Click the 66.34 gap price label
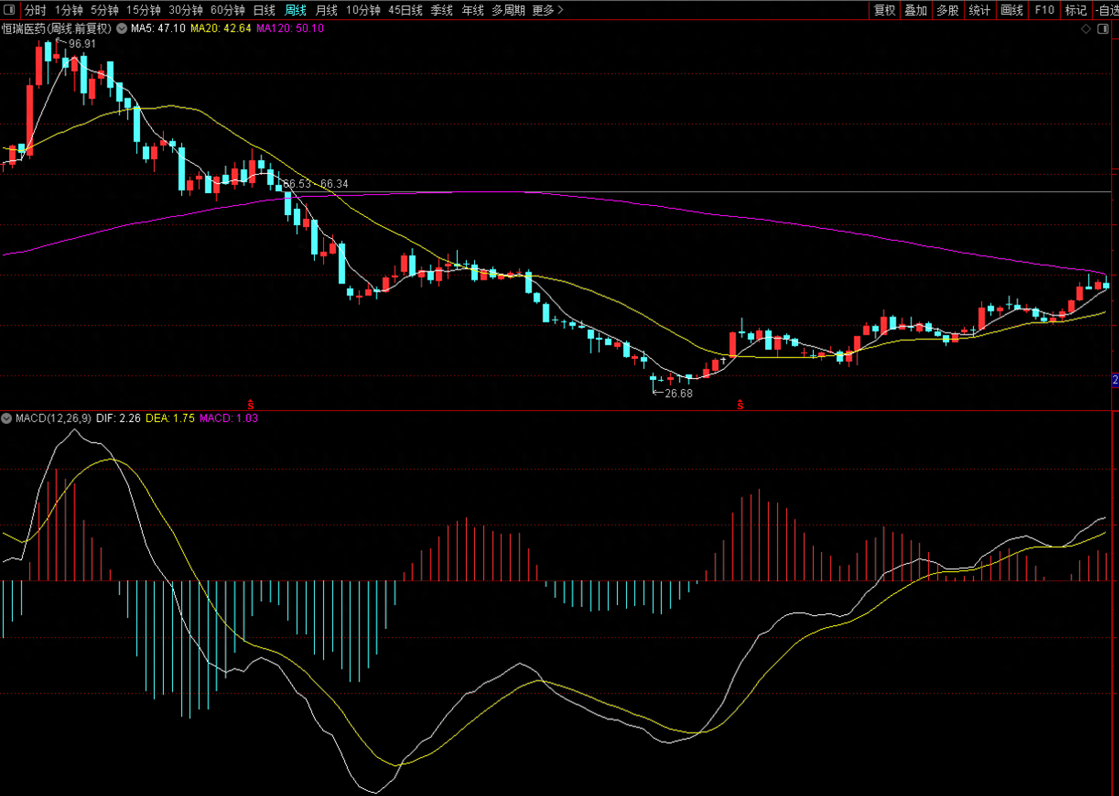The image size is (1119, 796). pyautogui.click(x=334, y=184)
